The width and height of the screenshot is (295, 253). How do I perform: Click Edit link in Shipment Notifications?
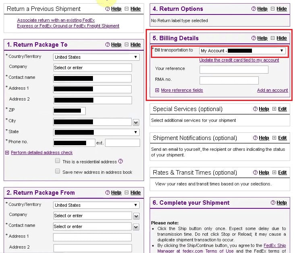[x=283, y=138]
